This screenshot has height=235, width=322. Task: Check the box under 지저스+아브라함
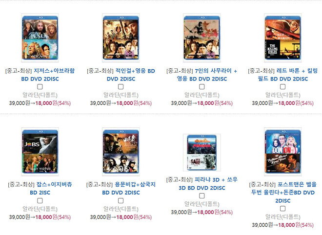coord(40,87)
